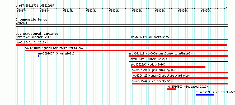The image size is (235, 105).
Task: Click the 68823k ruler tick label
Action: pos(160,11)
